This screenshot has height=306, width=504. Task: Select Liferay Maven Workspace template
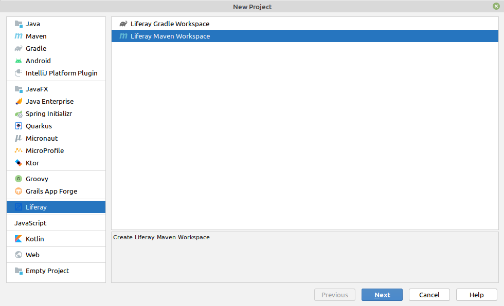(x=304, y=36)
